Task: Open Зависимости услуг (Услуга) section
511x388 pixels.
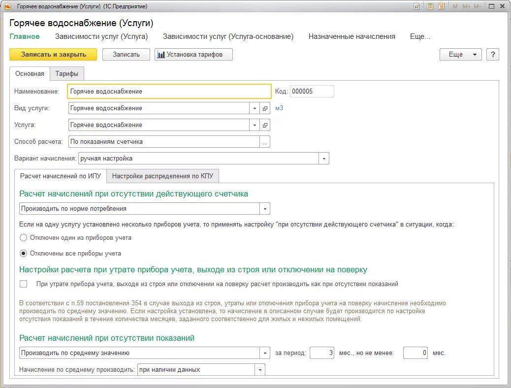Action: pyautogui.click(x=101, y=36)
